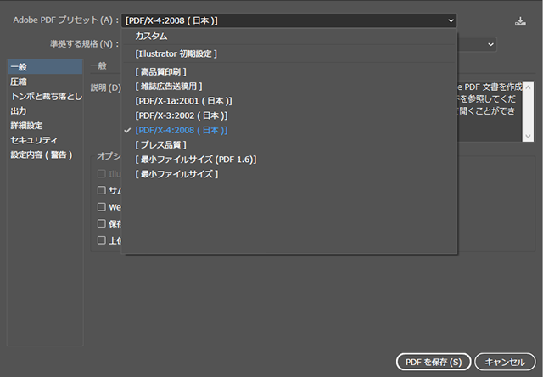
Task: Open トンボと裁ち落とし category
Action: pyautogui.click(x=45, y=96)
